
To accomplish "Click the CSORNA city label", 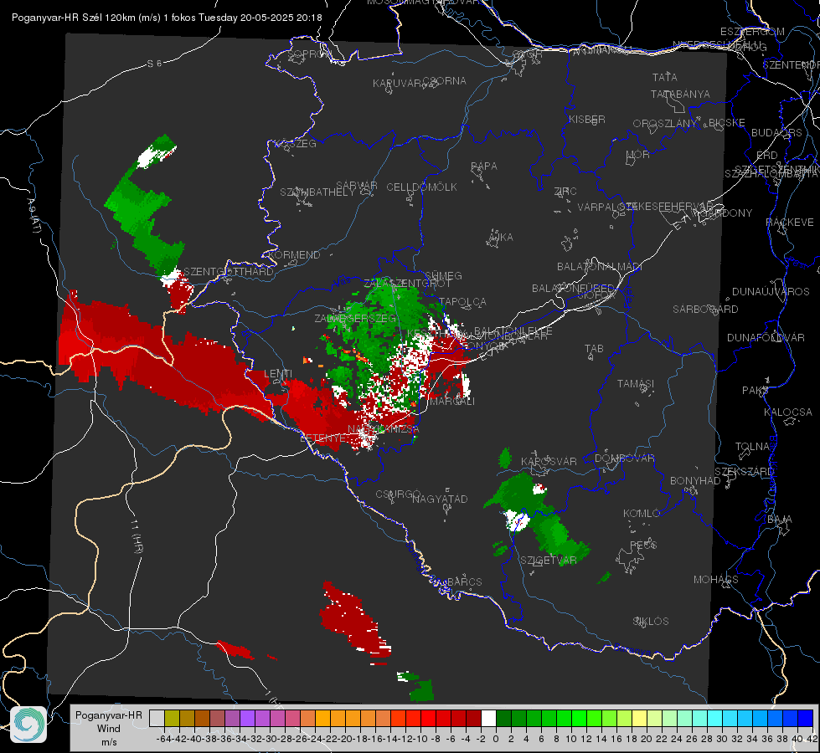I will pos(444,81).
